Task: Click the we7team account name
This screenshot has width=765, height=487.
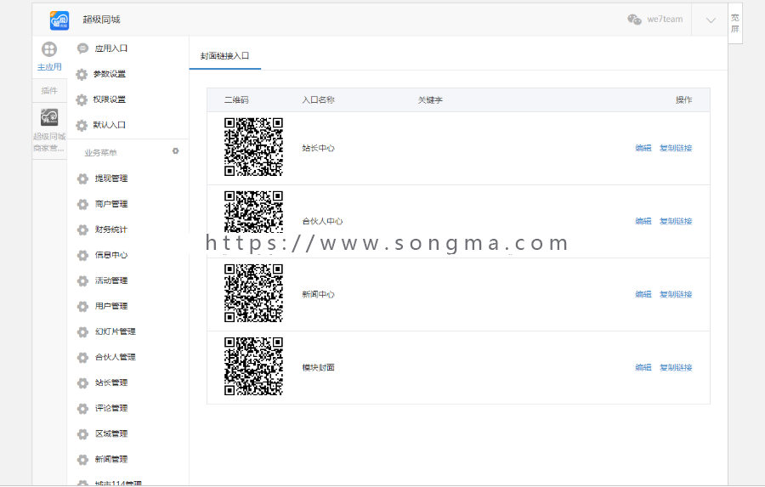Action: 665,20
